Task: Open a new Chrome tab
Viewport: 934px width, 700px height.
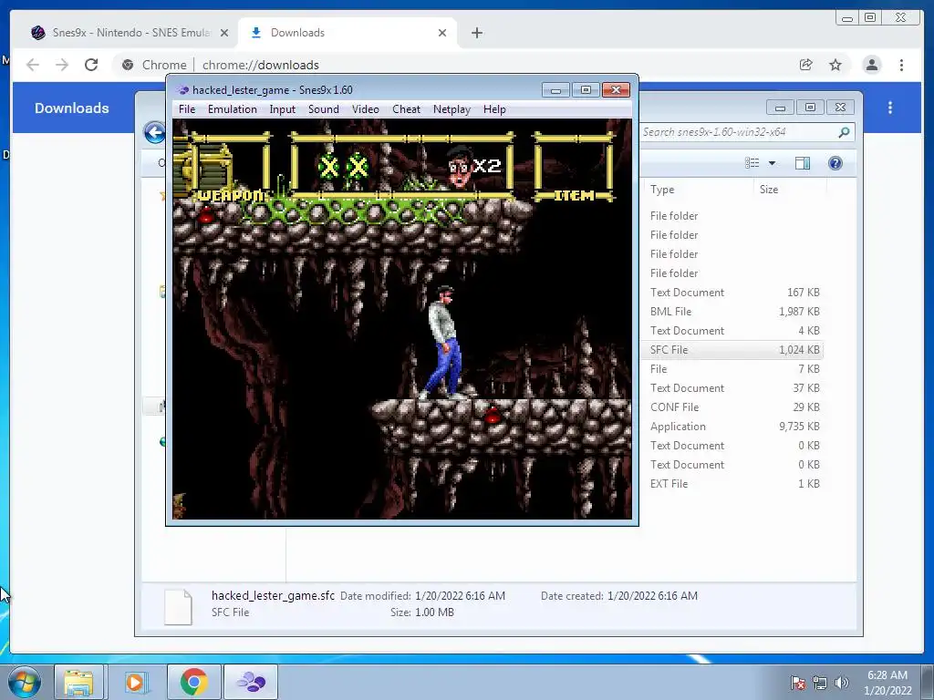Action: 476,33
